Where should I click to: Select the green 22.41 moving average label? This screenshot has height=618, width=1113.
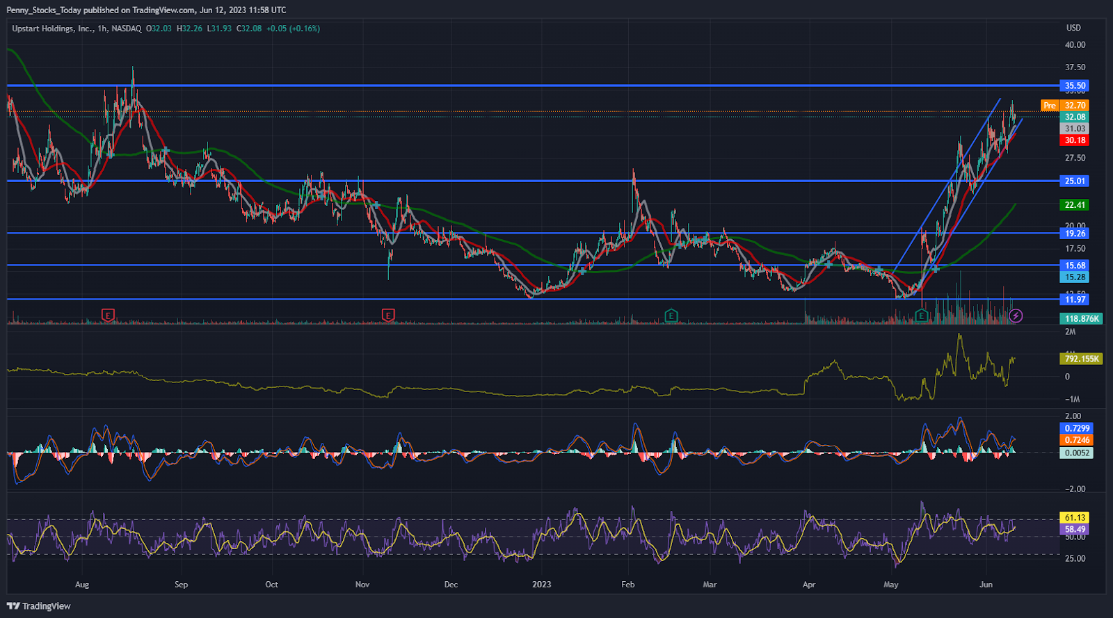pyautogui.click(x=1075, y=205)
